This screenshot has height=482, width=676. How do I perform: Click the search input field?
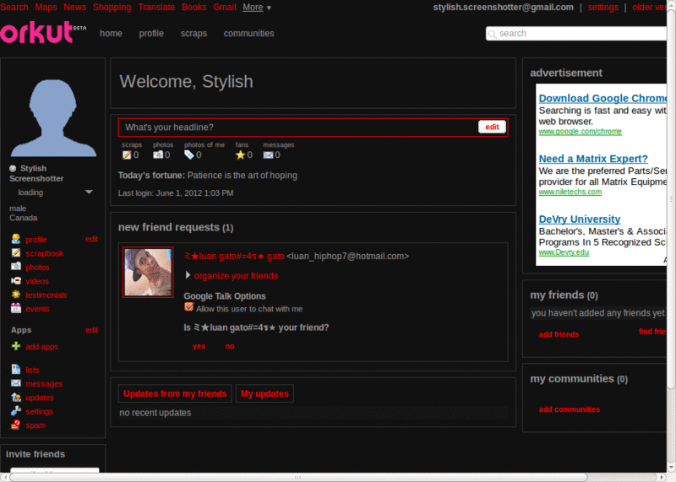coord(576,34)
